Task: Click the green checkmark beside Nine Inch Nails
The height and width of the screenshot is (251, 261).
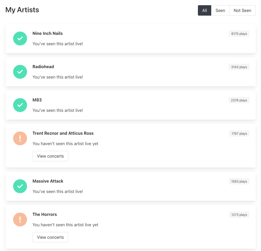Action: [20, 38]
